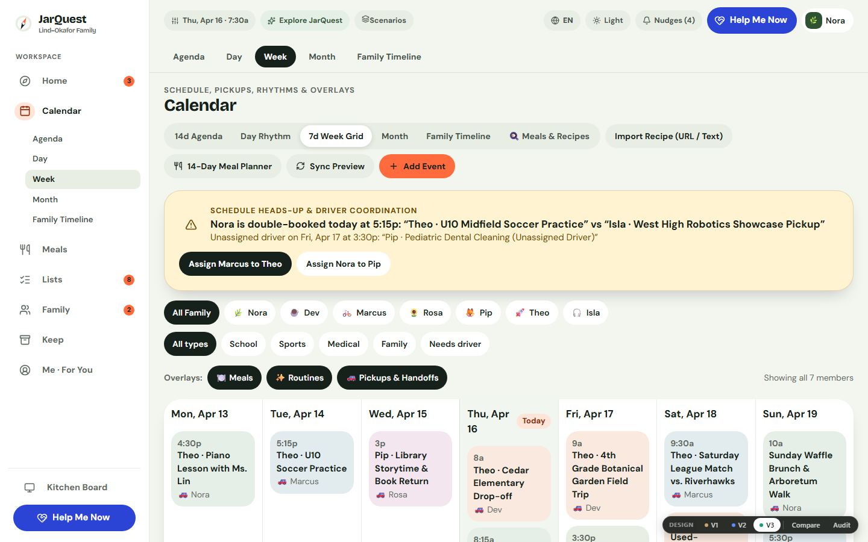Filter calendar to Theo's events
This screenshot has width=868, height=542.
click(532, 313)
